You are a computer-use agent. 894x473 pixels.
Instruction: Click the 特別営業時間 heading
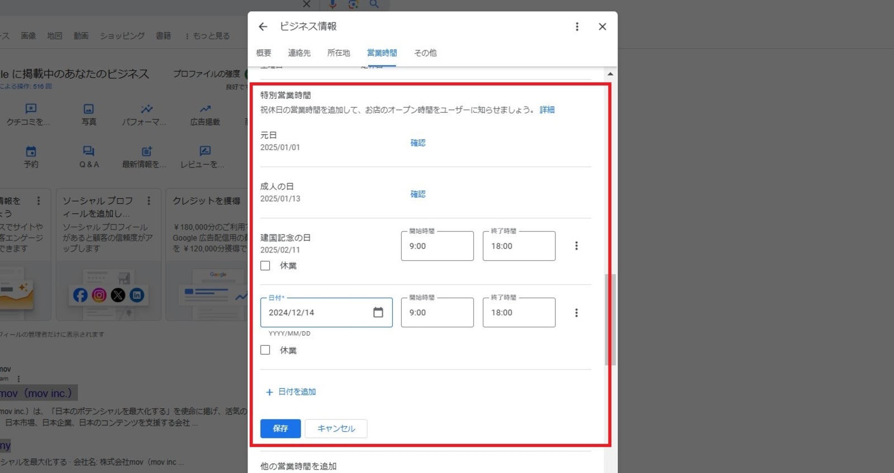(x=286, y=95)
